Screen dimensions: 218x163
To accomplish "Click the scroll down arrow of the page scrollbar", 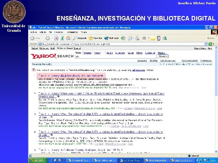I will point(216,152).
